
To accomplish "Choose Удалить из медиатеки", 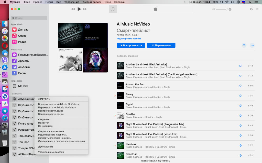I will (61, 152).
